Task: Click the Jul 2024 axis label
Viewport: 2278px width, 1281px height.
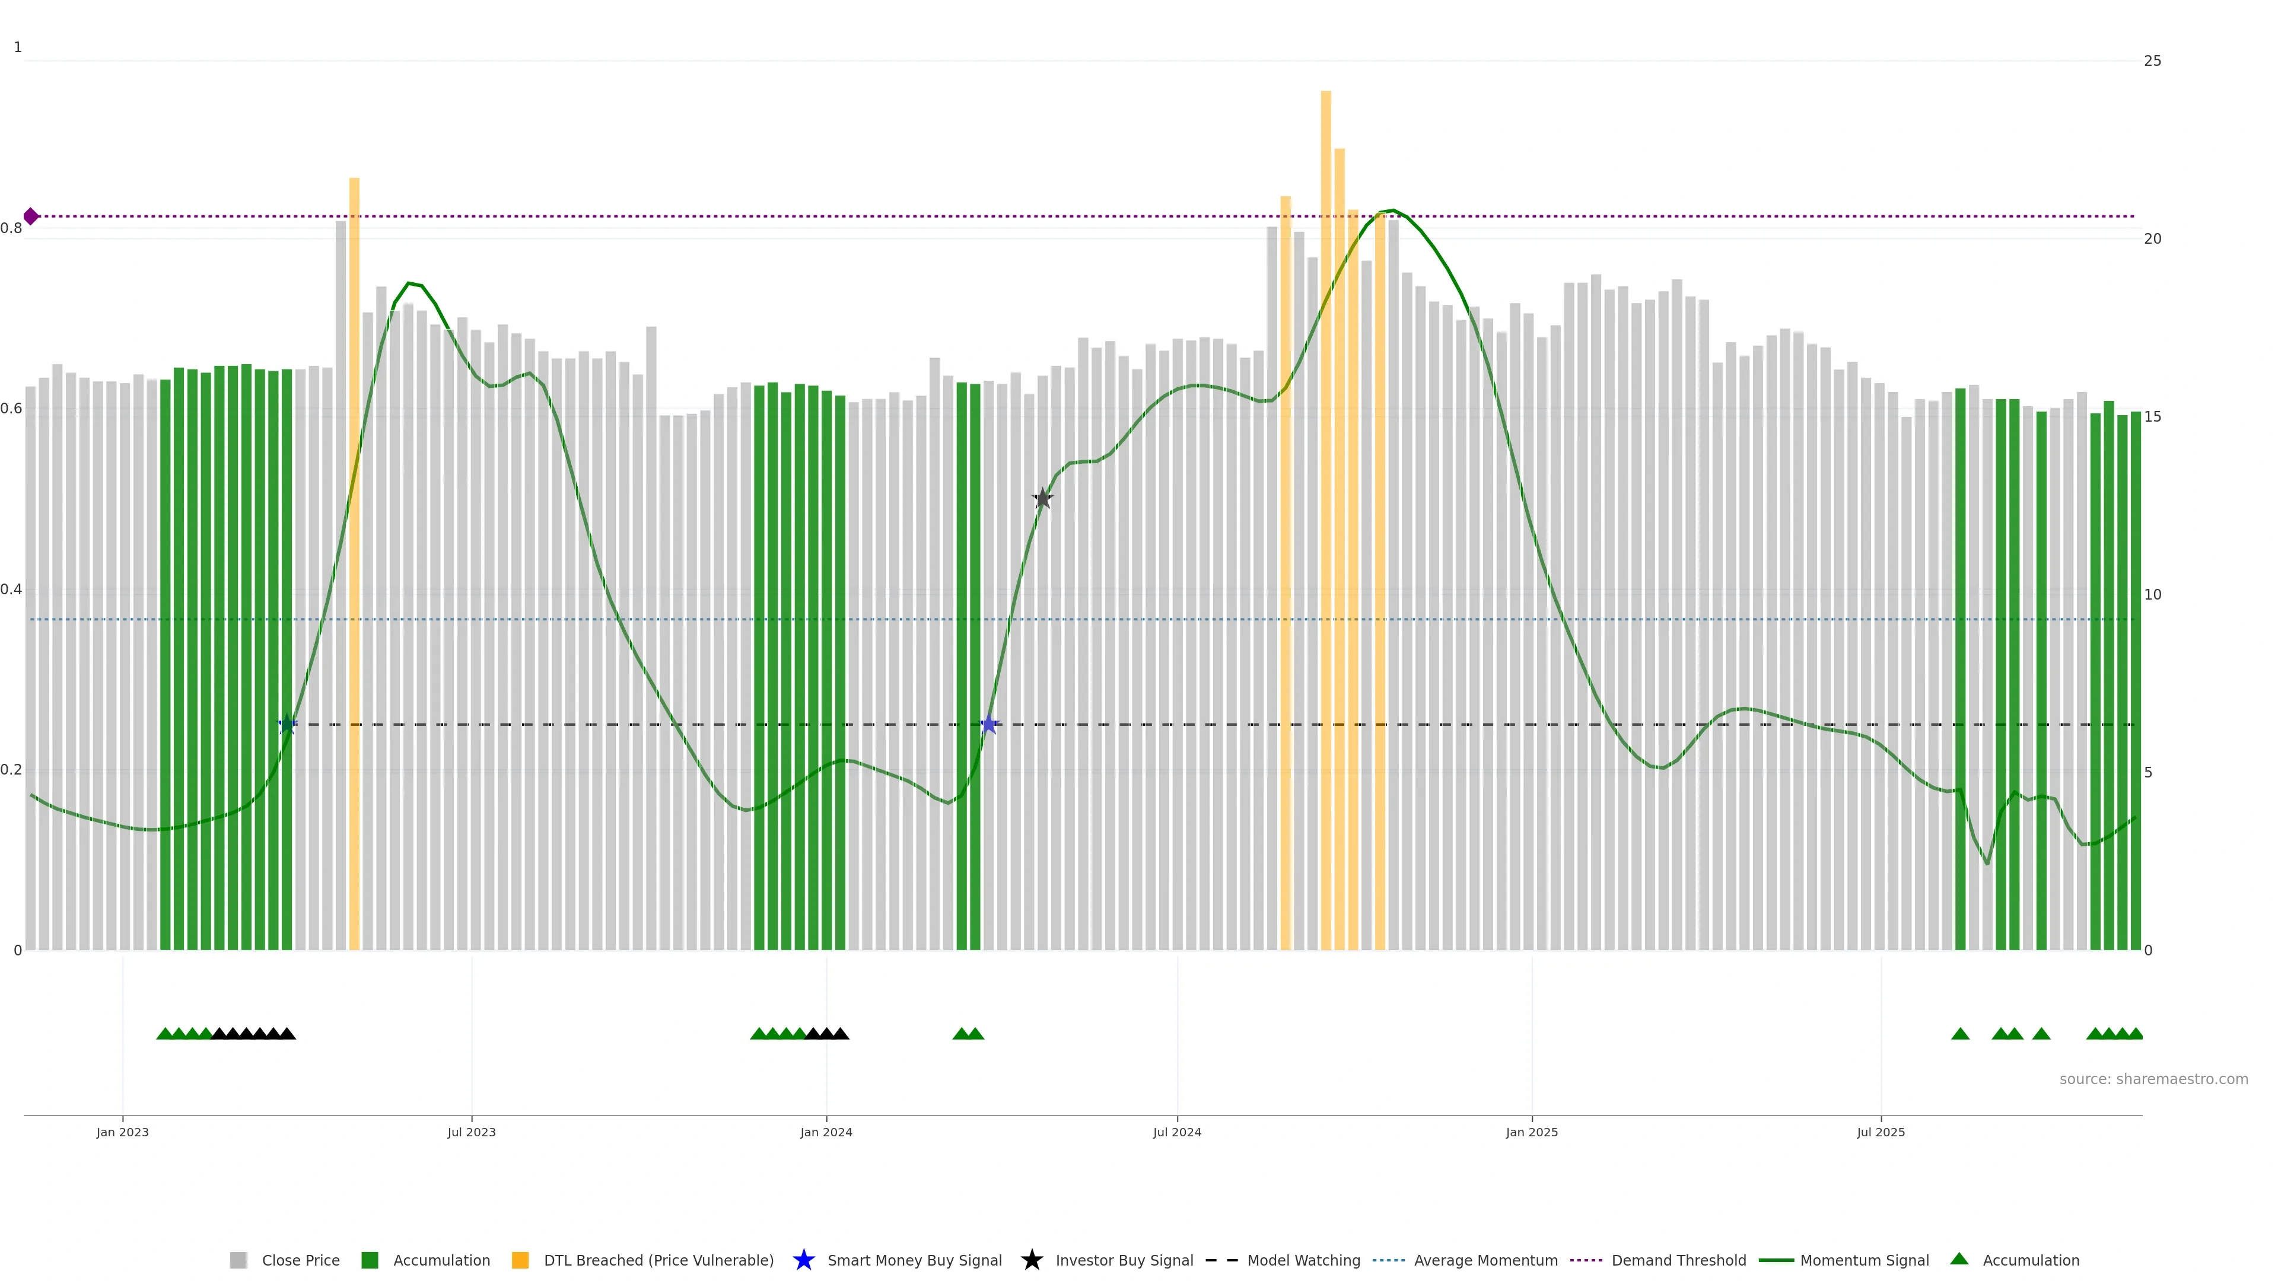Action: click(x=1176, y=1132)
